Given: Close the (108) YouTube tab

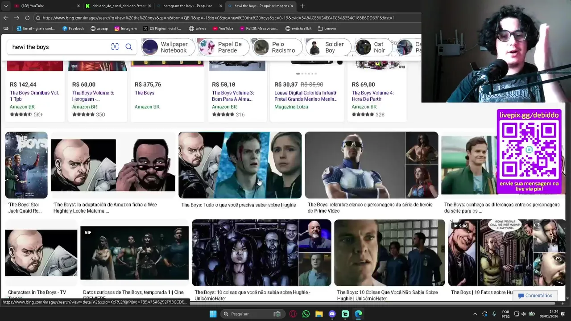Looking at the screenshot, I should point(79,6).
